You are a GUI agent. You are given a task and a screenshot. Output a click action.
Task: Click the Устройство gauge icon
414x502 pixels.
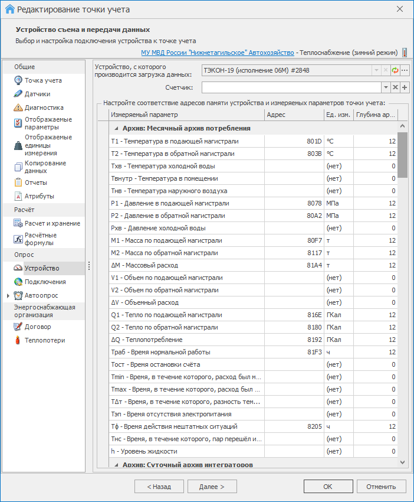(18, 268)
